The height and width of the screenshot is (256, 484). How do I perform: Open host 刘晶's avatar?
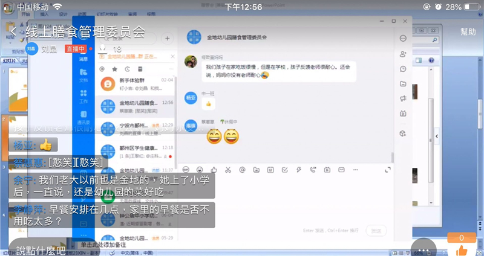31,49
